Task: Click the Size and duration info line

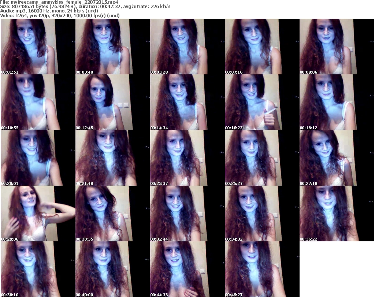Action: click(85, 7)
